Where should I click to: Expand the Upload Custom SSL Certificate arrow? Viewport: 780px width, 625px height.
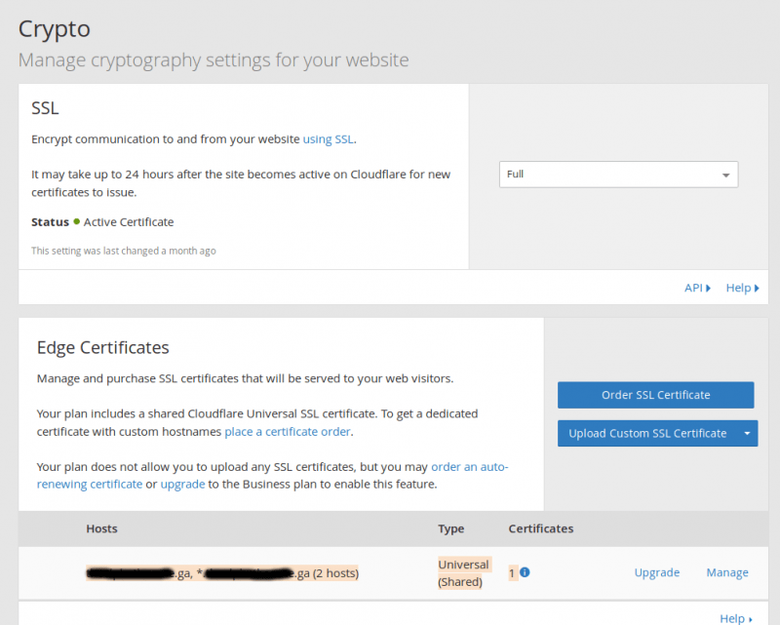pos(747,434)
